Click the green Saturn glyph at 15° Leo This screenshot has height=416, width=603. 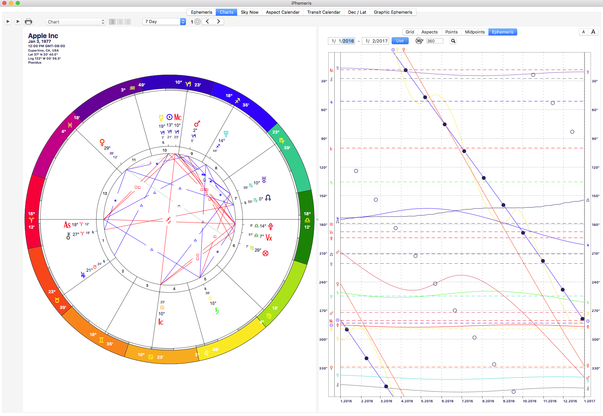coord(217,311)
